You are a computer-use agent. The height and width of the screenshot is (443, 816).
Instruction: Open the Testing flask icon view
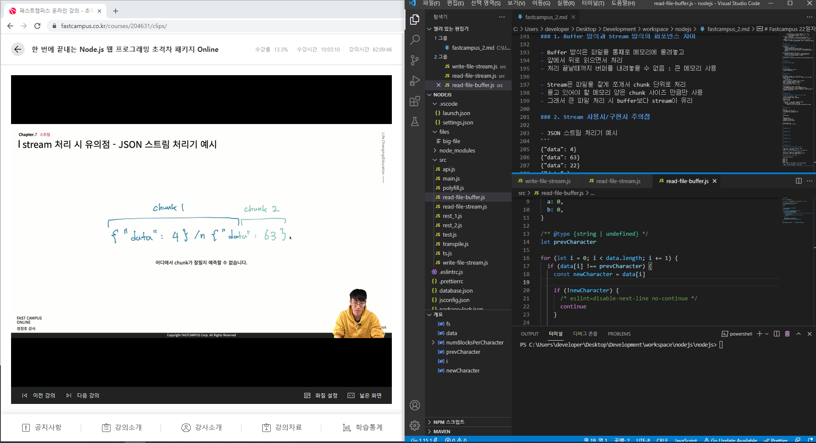point(415,121)
